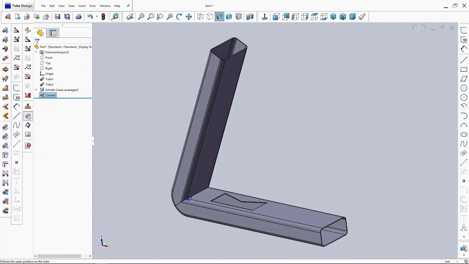Select the 3D sketch icon in the left toolbar
Image resolution: width=469 pixels, height=264 pixels.
(x=17, y=98)
